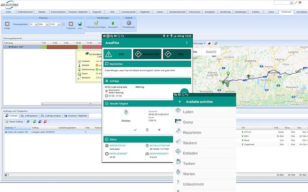Screen dimensions: 308x192
Task: Select Warten in Available activities list
Action: pyautogui.click(x=205, y=174)
